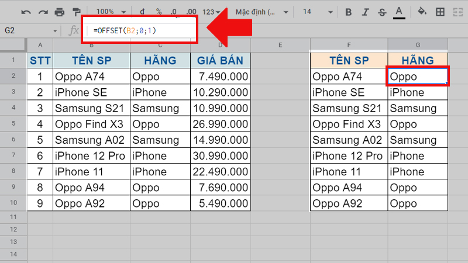This screenshot has width=468, height=263.
Task: Open the G2 name box dropdown
Action: (55, 31)
